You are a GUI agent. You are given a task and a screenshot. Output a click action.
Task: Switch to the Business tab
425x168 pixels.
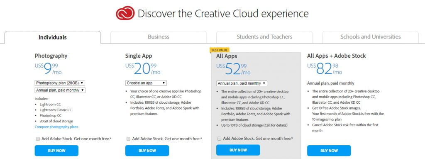point(159,37)
